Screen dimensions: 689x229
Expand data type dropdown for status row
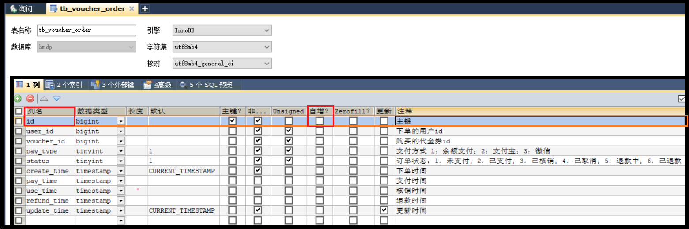pos(120,161)
